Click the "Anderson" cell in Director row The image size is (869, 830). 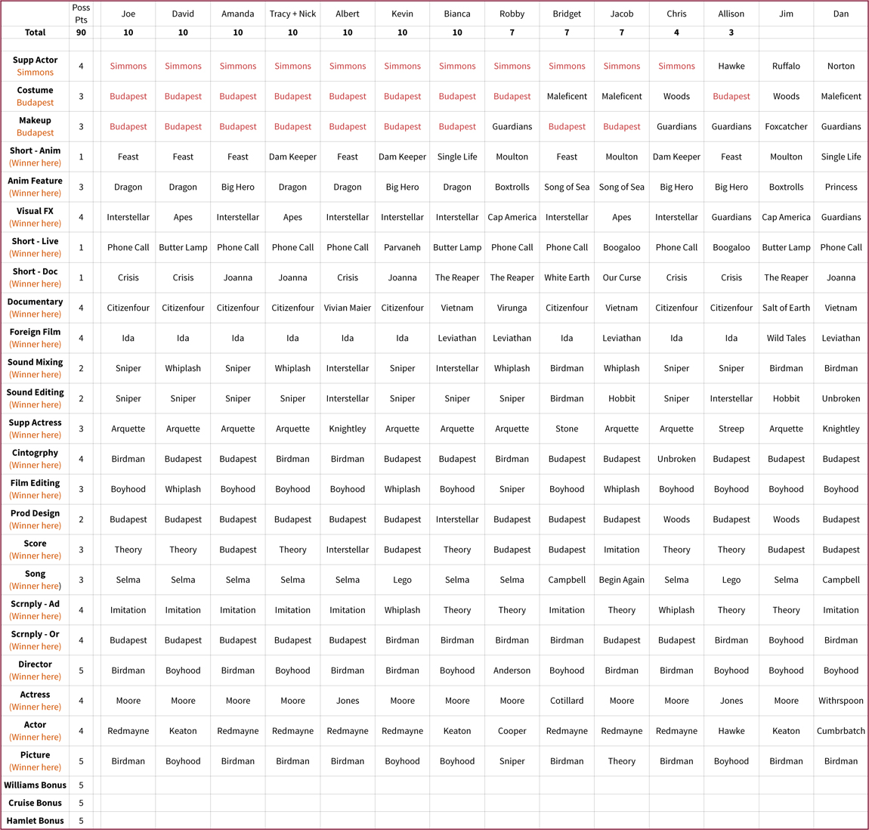(x=512, y=671)
